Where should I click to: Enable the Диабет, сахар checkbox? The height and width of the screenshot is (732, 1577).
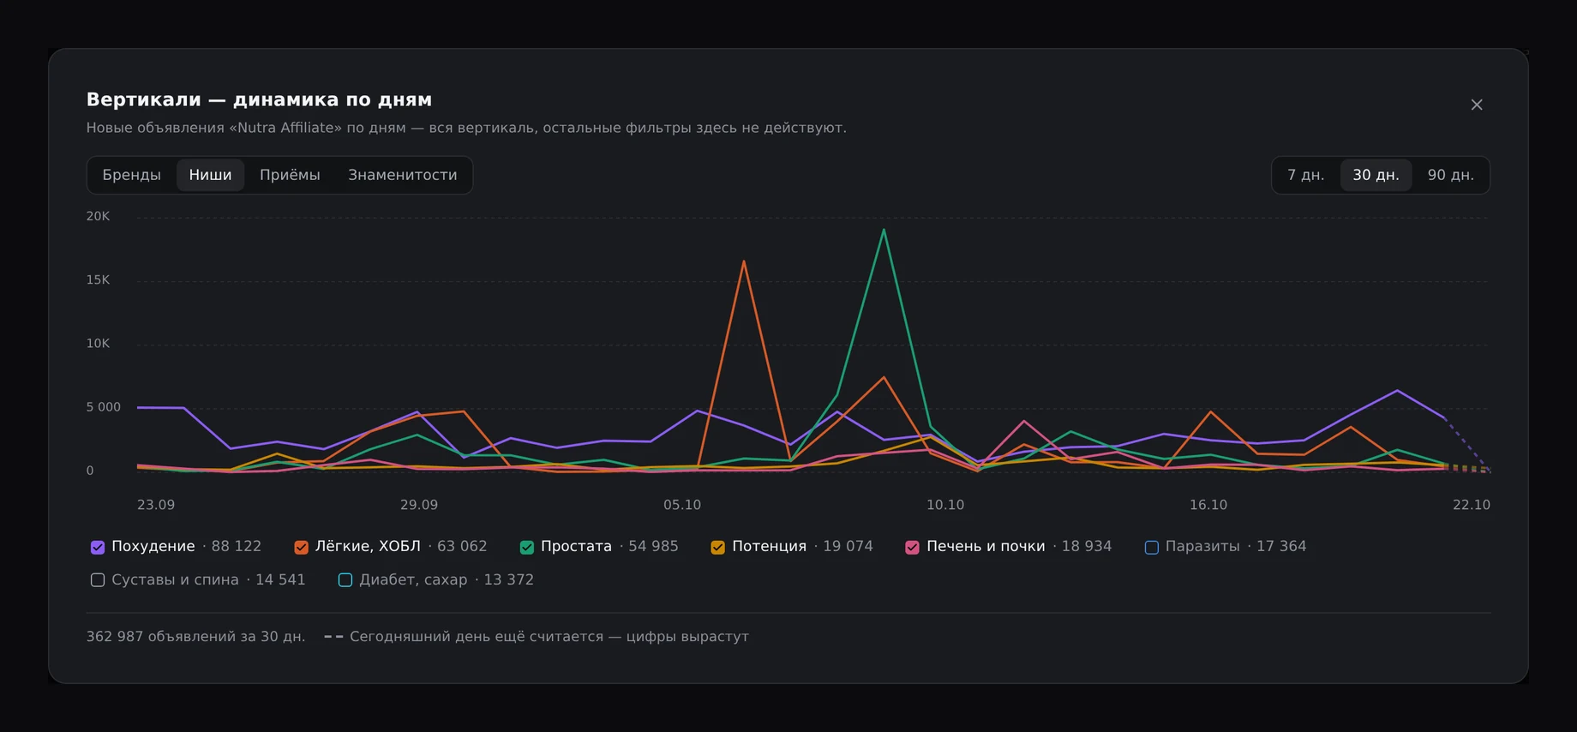tap(345, 580)
